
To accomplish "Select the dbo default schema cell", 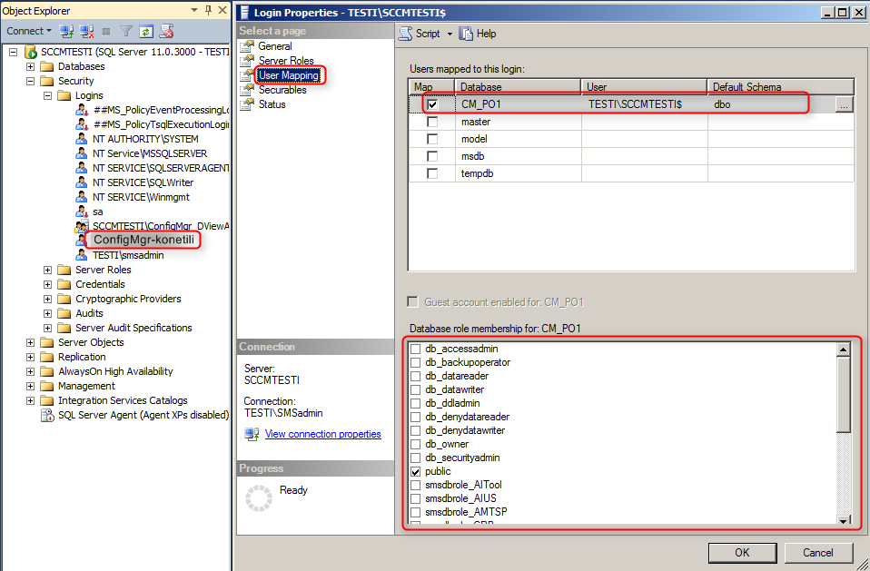I will (x=771, y=104).
